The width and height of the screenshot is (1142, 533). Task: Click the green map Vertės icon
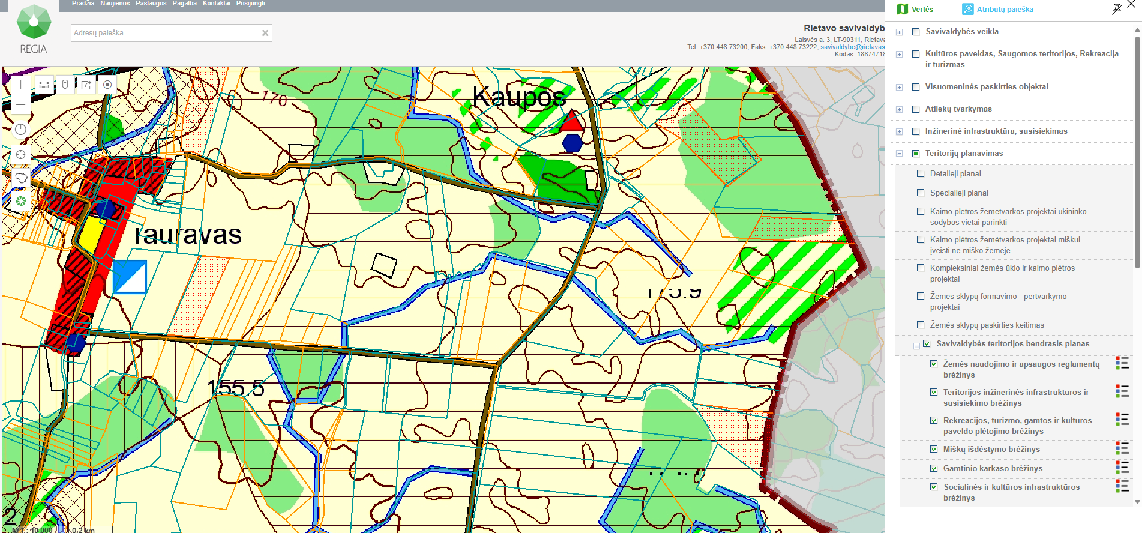coord(902,9)
